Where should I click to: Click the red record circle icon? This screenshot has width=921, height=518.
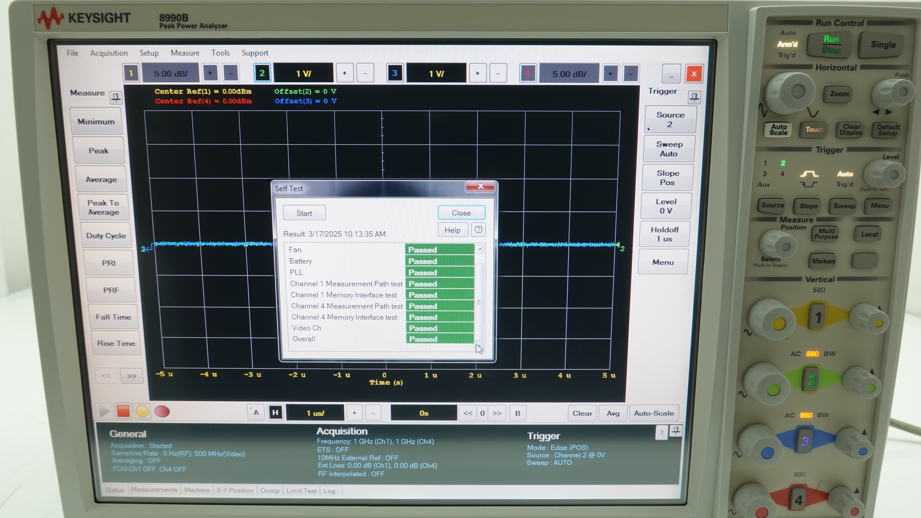click(162, 412)
